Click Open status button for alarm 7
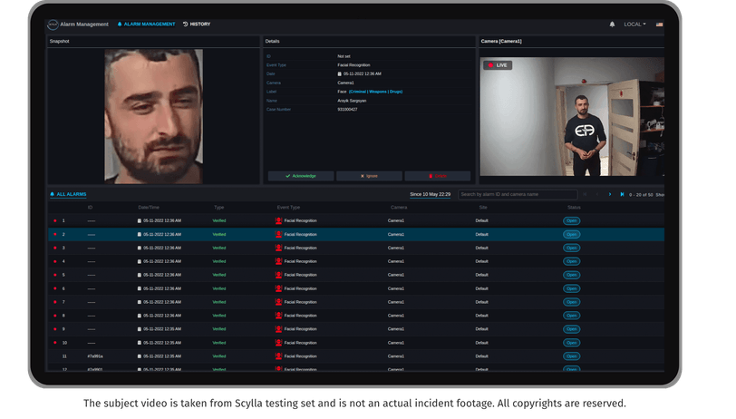This screenshot has height=419, width=736. (x=571, y=302)
